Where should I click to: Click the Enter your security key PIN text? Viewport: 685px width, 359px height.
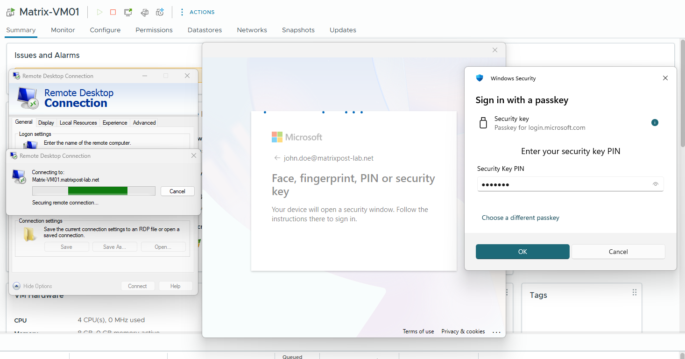click(x=571, y=151)
